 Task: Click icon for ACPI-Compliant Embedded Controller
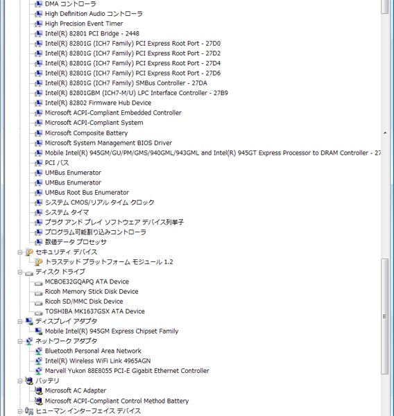click(x=38, y=113)
